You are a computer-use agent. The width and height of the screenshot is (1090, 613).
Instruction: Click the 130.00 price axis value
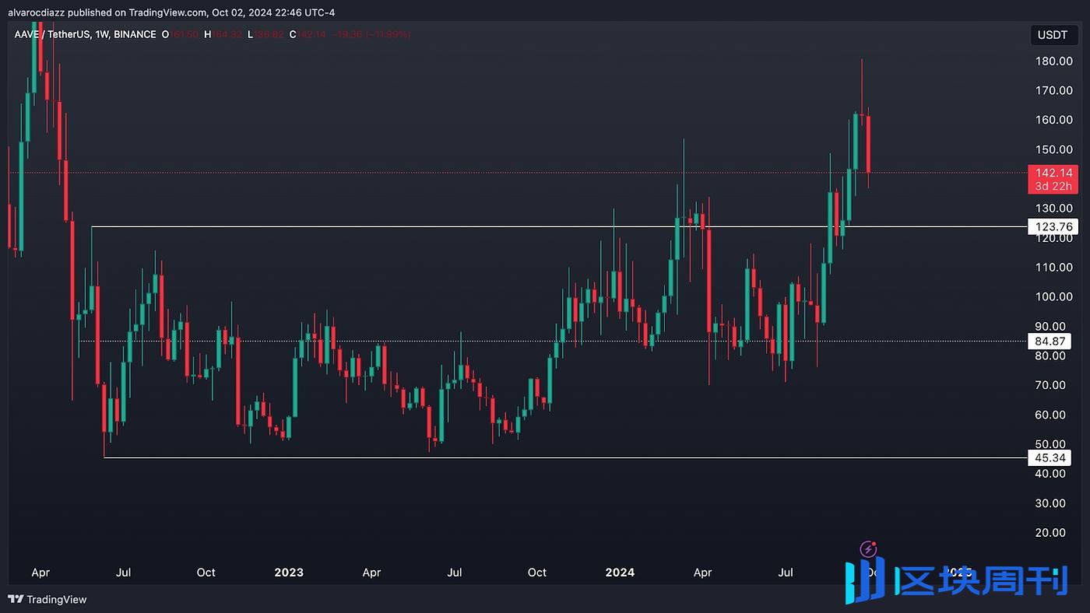point(1053,208)
